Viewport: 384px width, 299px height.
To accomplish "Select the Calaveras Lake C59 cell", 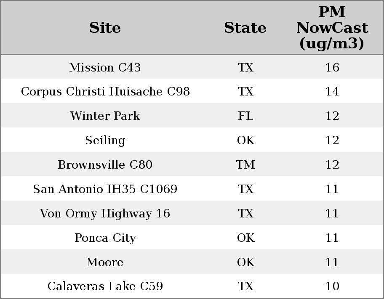I will point(105,286).
